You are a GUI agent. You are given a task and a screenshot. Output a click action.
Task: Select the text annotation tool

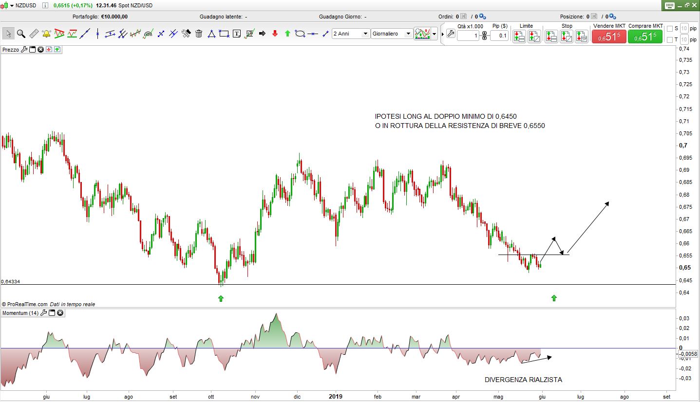coord(237,34)
